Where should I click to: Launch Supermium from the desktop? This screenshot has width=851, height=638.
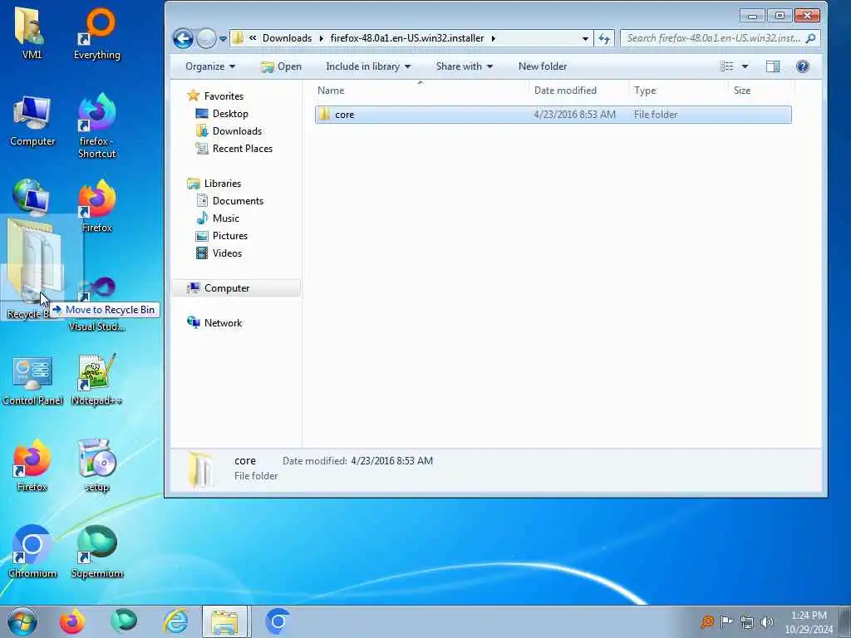(x=97, y=552)
